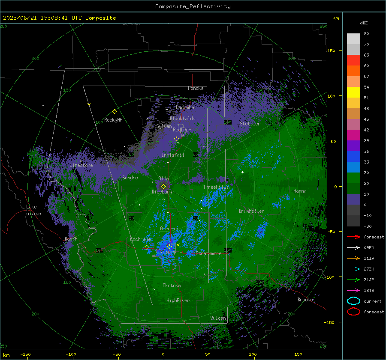The image size is (386, 360).
Task: Click the Vulcan town label
Action: point(218,318)
